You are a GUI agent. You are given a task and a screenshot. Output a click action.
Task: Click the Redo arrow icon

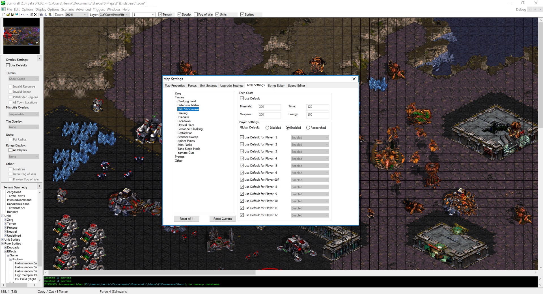[27, 14]
